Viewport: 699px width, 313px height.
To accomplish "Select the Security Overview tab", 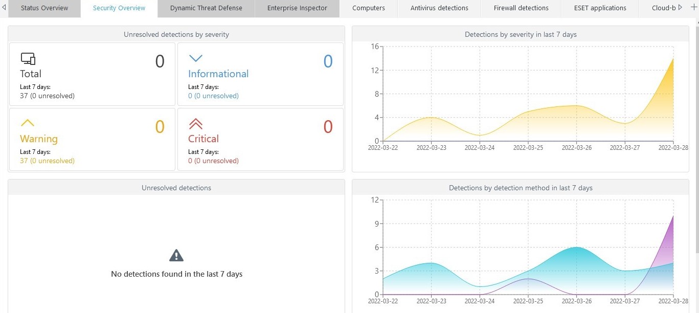I will pos(119,8).
